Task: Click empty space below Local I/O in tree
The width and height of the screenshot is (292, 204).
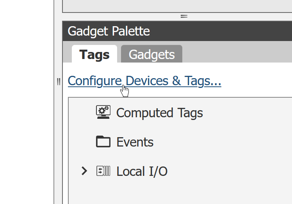Action: pyautogui.click(x=180, y=193)
